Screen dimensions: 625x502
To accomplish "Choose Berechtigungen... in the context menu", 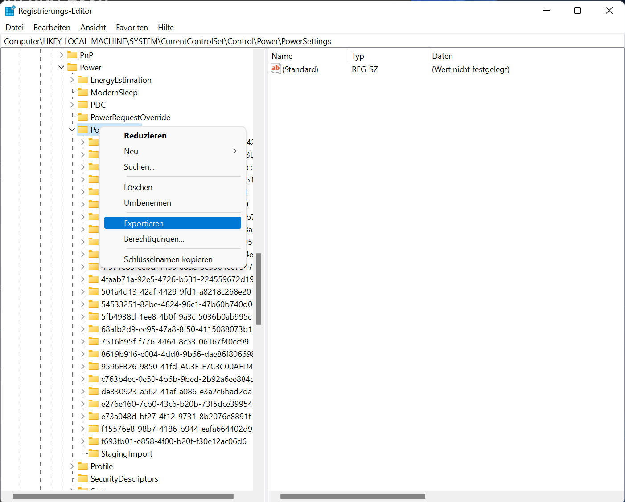I will pos(173,239).
